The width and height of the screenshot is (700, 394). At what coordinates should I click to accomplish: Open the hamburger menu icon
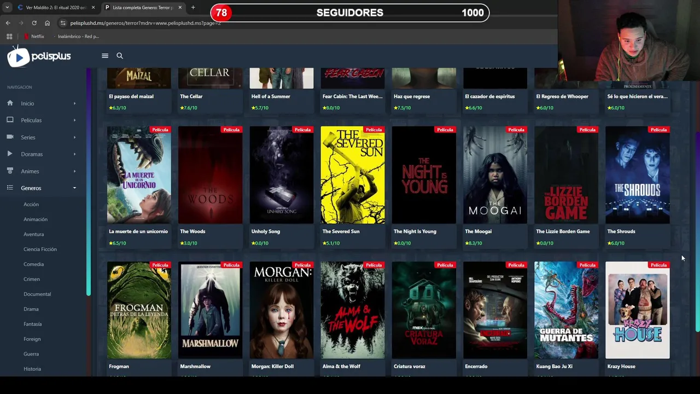[105, 56]
